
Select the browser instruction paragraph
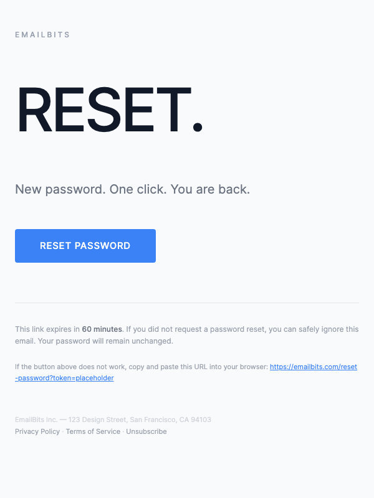pos(186,372)
